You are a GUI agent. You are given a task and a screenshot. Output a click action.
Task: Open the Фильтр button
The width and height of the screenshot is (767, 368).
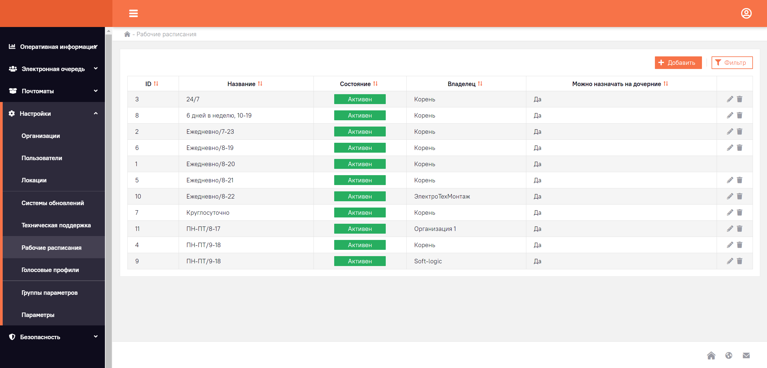pos(732,63)
